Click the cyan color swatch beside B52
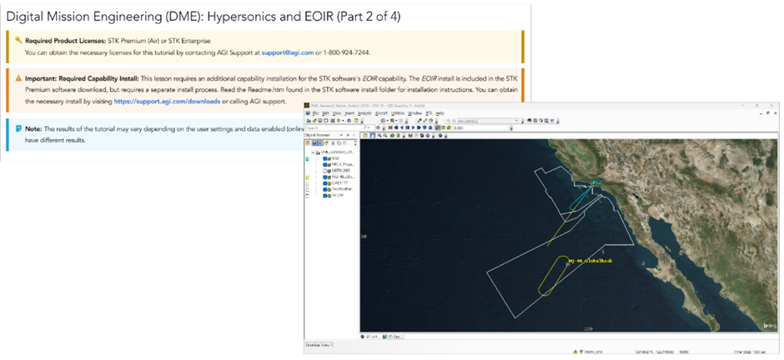Screen dimensions: 784x360 [308, 159]
